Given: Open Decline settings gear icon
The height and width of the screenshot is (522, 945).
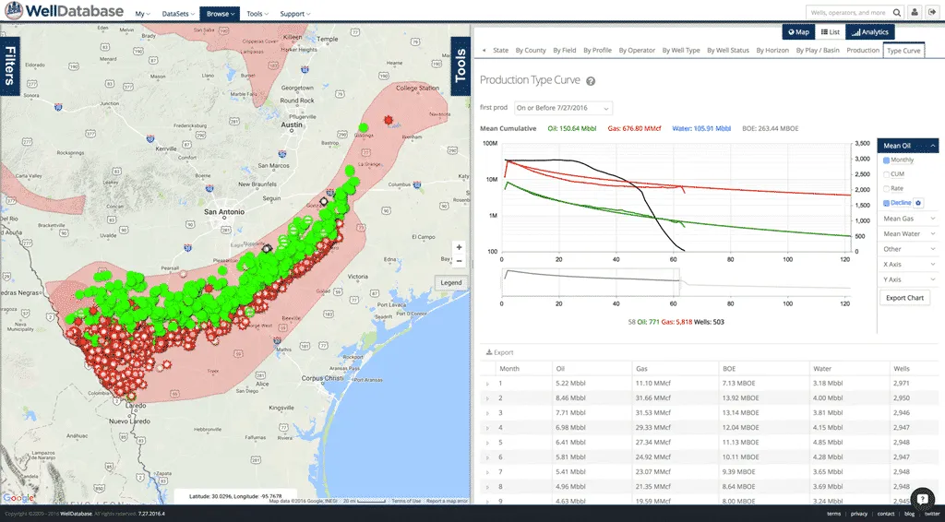Looking at the screenshot, I should 919,203.
